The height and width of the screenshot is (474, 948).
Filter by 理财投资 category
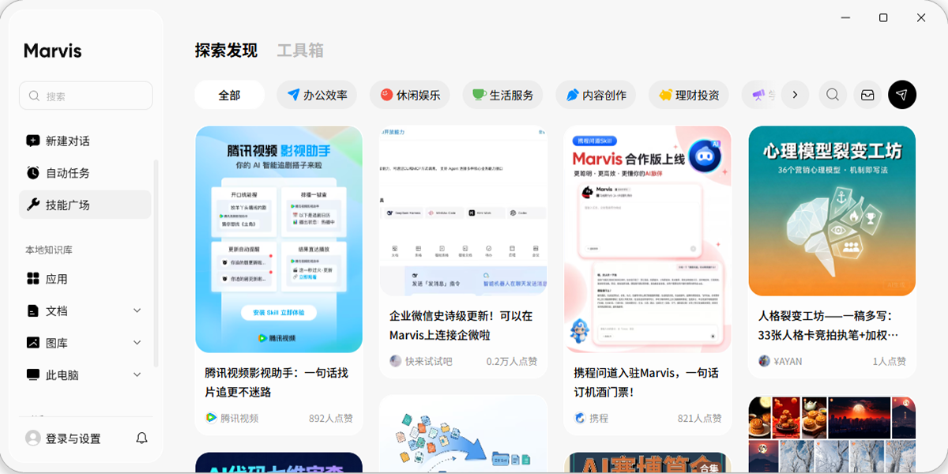[x=689, y=95]
